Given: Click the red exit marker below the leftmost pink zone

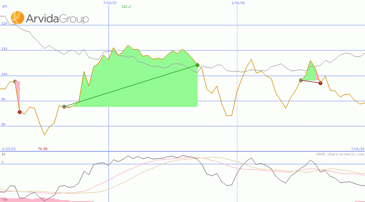Looking at the screenshot, I should pyautogui.click(x=20, y=112).
